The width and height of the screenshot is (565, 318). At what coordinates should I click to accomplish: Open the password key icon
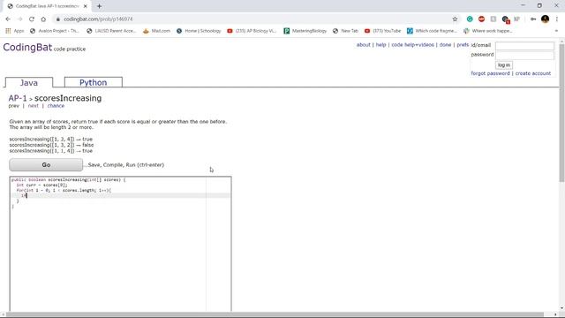pyautogui.click(x=533, y=19)
